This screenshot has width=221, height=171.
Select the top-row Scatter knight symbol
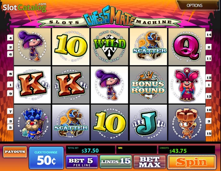[x=148, y=47]
